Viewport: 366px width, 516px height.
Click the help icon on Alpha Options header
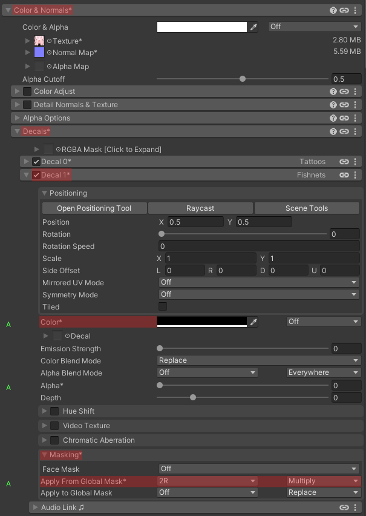333,118
